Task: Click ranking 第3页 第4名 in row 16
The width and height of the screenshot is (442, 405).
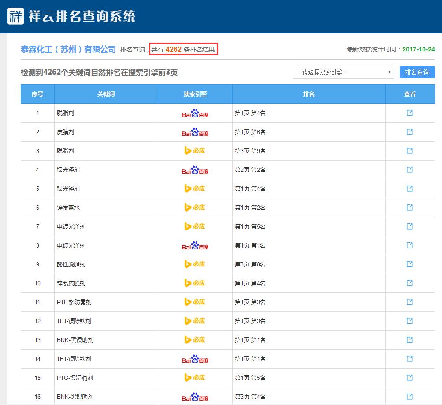Action: [x=250, y=397]
